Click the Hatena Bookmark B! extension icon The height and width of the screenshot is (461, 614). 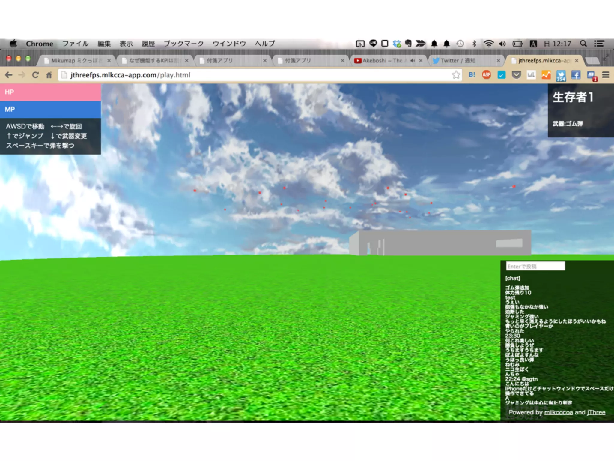pyautogui.click(x=472, y=75)
